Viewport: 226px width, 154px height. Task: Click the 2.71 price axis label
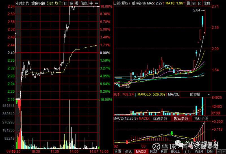pyautogui.click(x=215, y=6)
